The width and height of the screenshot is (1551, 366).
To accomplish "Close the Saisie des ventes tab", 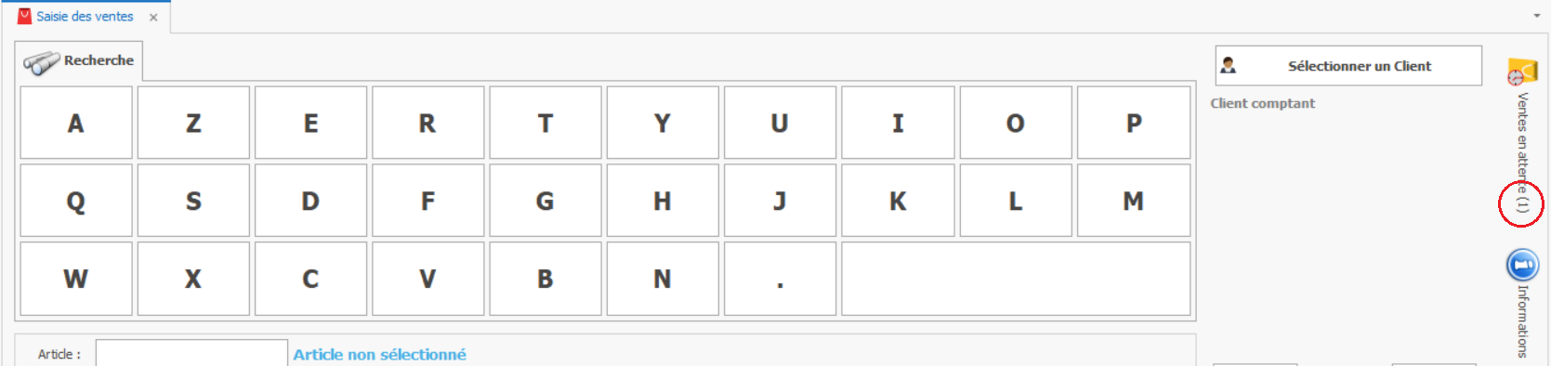I will pos(153,17).
